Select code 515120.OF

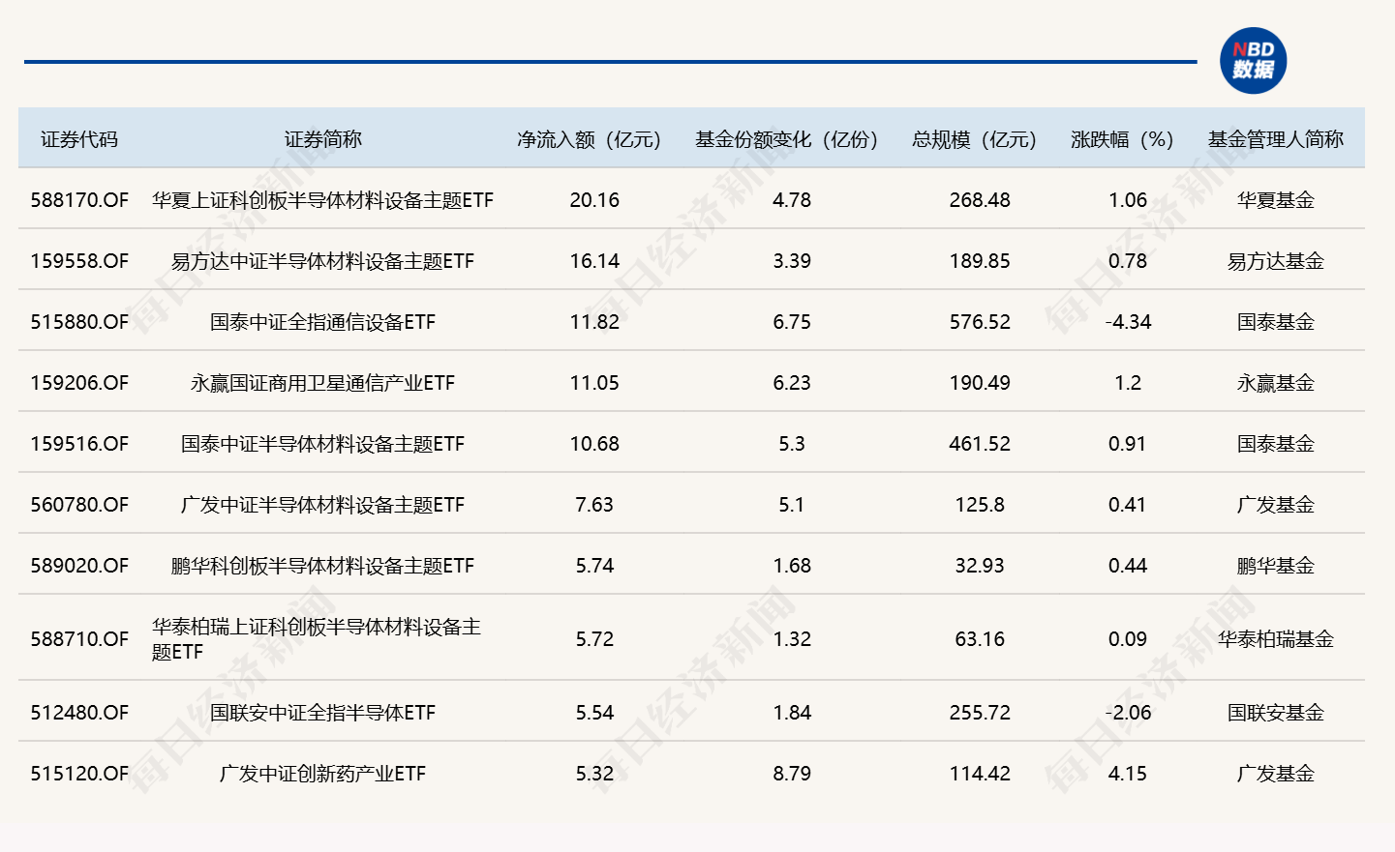pos(79,774)
